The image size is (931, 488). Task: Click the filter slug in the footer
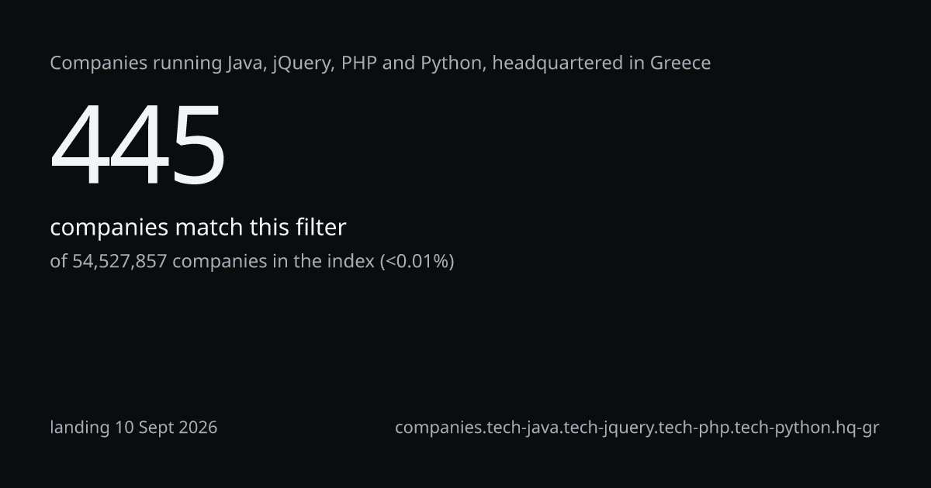tap(637, 428)
